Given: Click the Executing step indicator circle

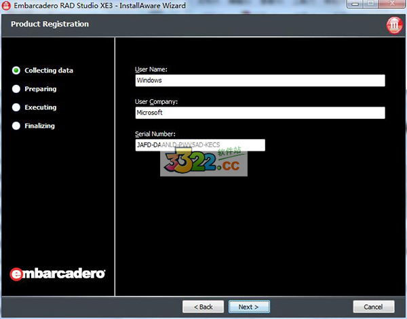Looking at the screenshot, I should [16, 107].
